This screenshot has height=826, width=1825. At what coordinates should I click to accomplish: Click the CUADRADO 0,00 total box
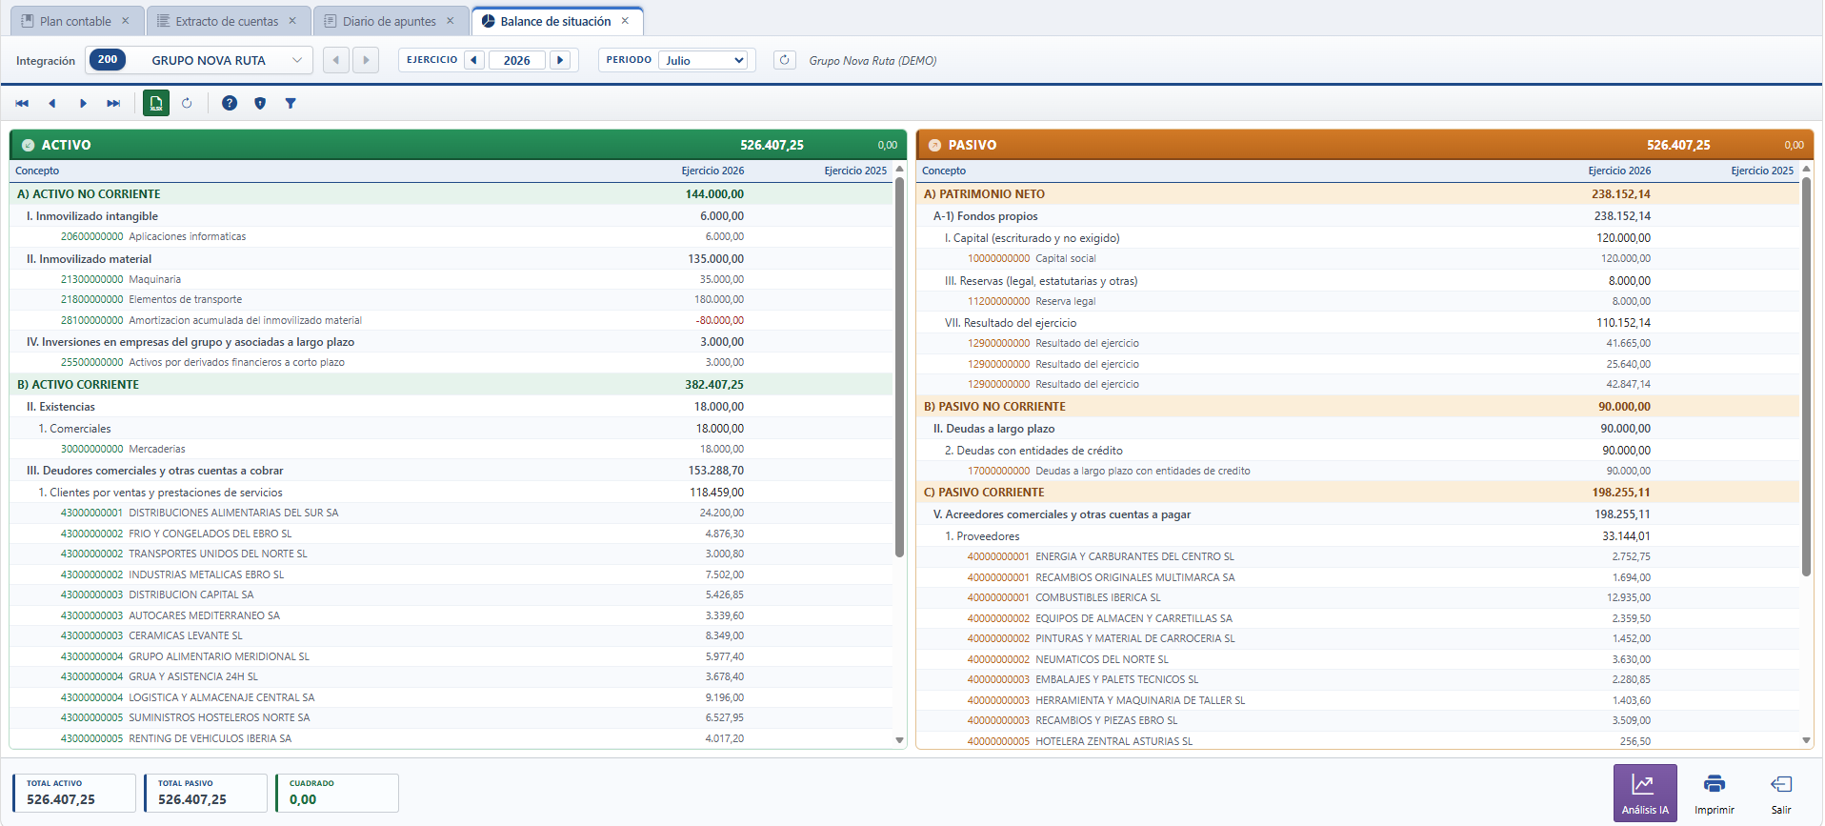click(x=337, y=793)
